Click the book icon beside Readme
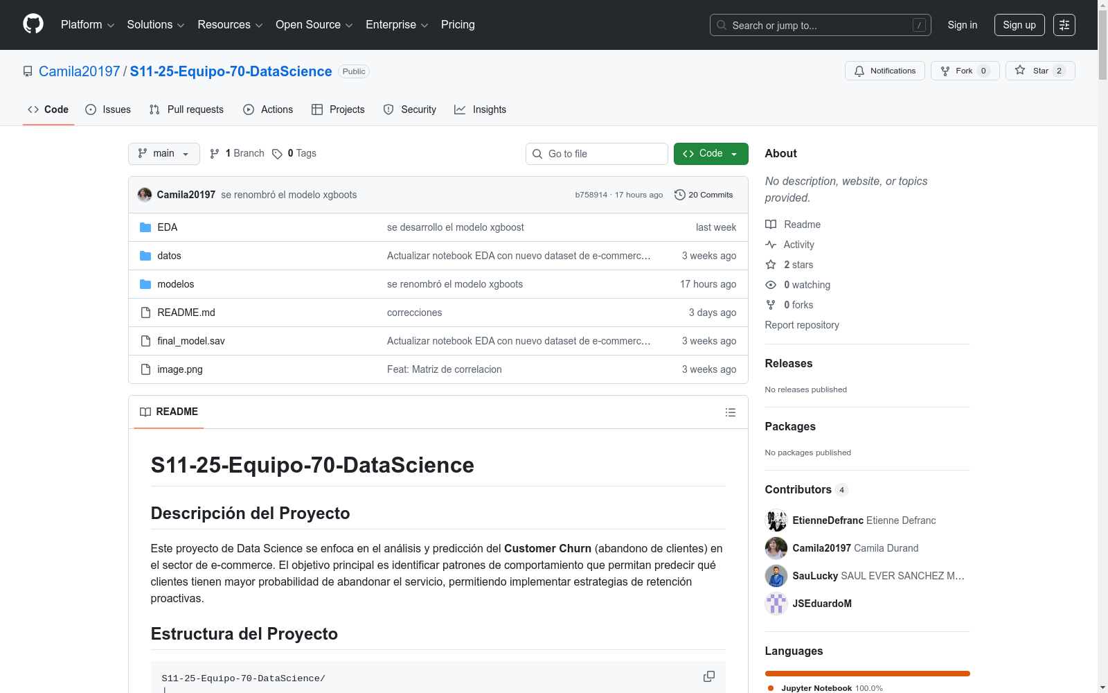The width and height of the screenshot is (1108, 693). (771, 225)
